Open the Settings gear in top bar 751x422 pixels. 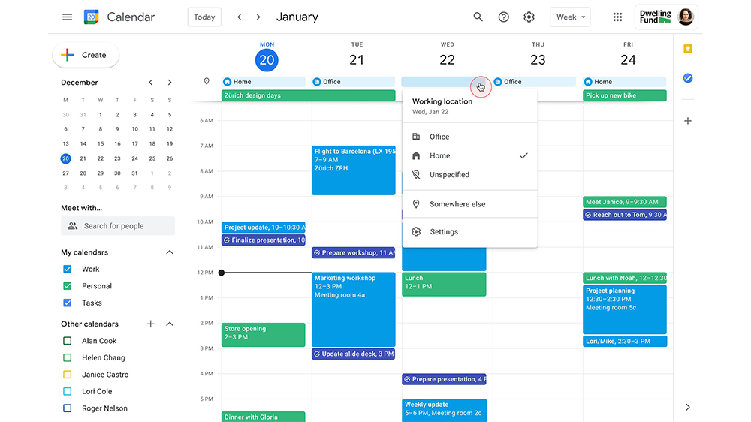(x=529, y=17)
